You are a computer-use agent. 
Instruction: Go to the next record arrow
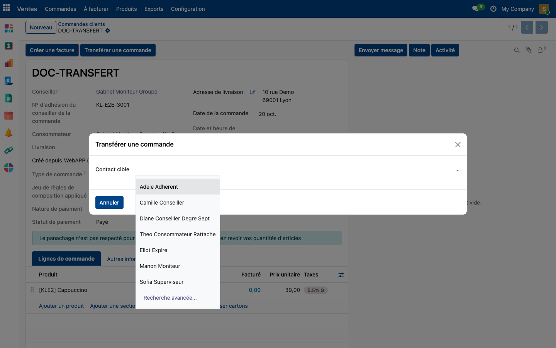tap(542, 27)
